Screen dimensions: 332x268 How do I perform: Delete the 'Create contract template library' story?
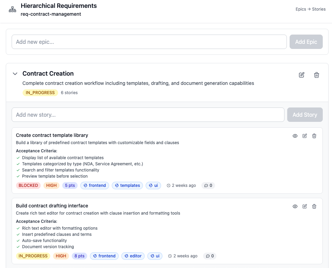pyautogui.click(x=314, y=136)
